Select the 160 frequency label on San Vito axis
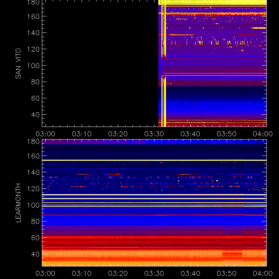The image size is (279, 279). click(x=33, y=16)
